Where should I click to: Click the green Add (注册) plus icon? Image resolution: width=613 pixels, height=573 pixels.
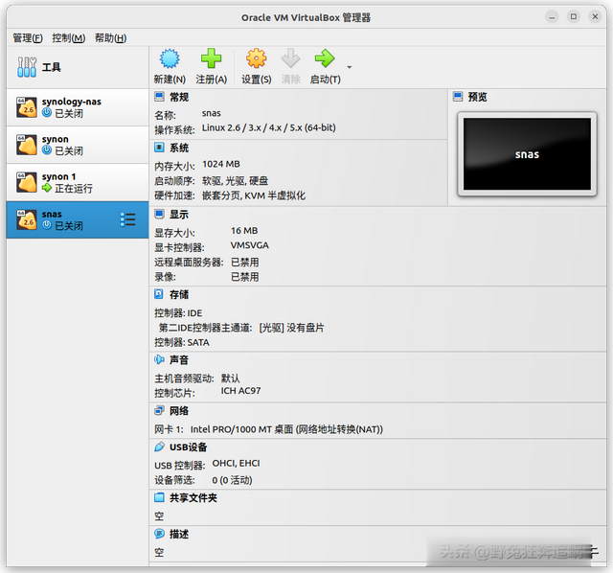(x=211, y=58)
